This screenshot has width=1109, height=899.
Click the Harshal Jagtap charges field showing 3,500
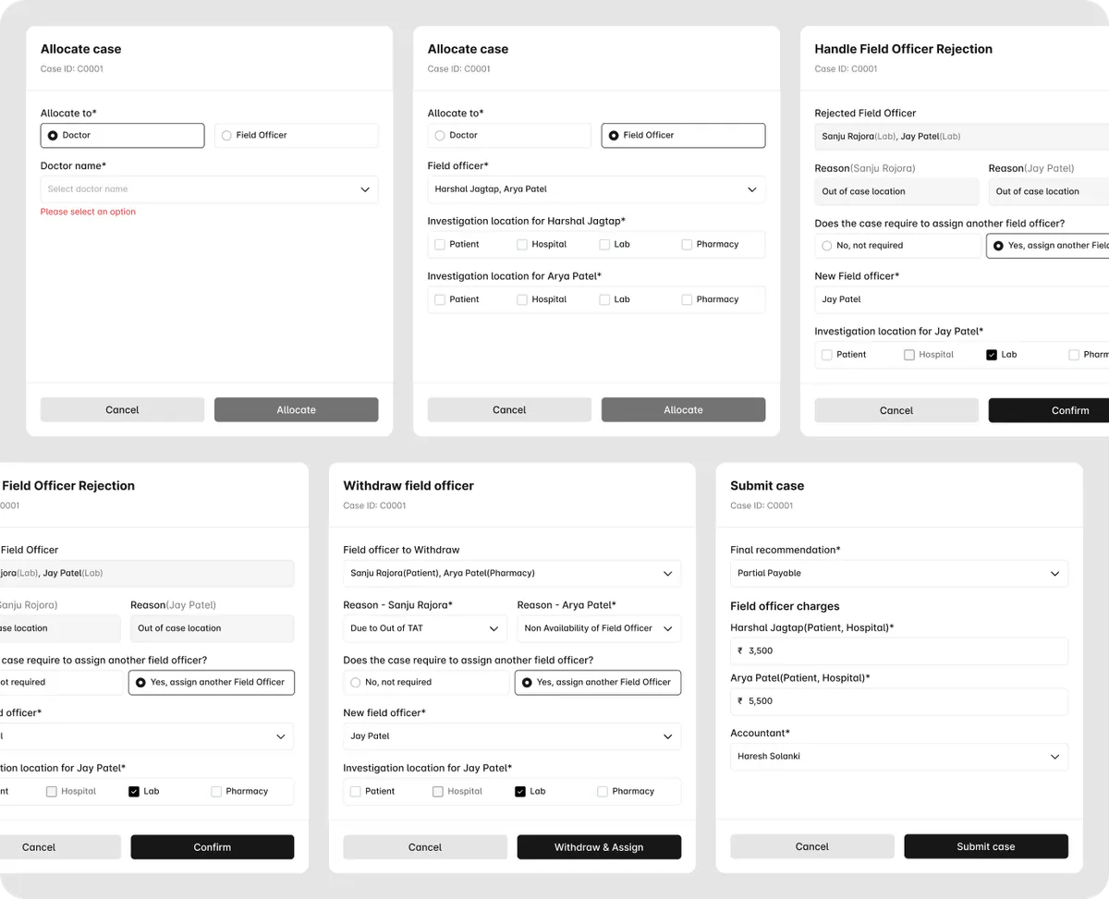click(898, 650)
